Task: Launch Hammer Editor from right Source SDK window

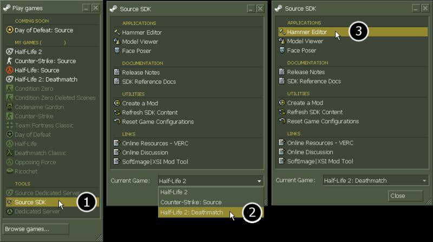Action: coord(353,32)
